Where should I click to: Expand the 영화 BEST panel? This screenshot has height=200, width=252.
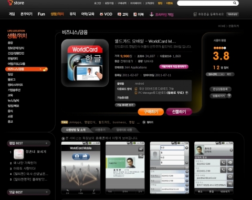pos(46,143)
